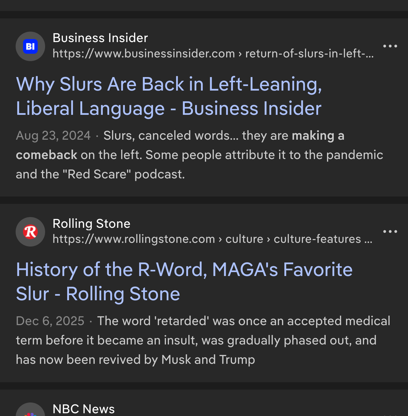Click the Rolling Stone site name

(91, 224)
